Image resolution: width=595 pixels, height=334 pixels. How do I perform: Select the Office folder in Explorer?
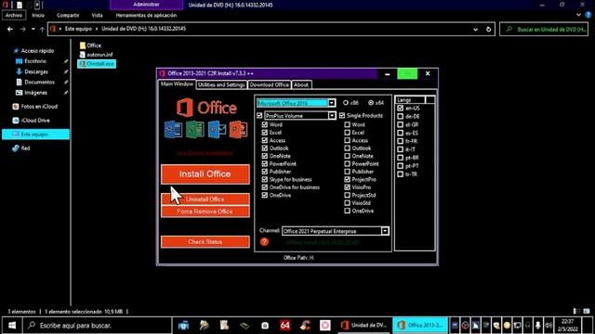[90, 45]
